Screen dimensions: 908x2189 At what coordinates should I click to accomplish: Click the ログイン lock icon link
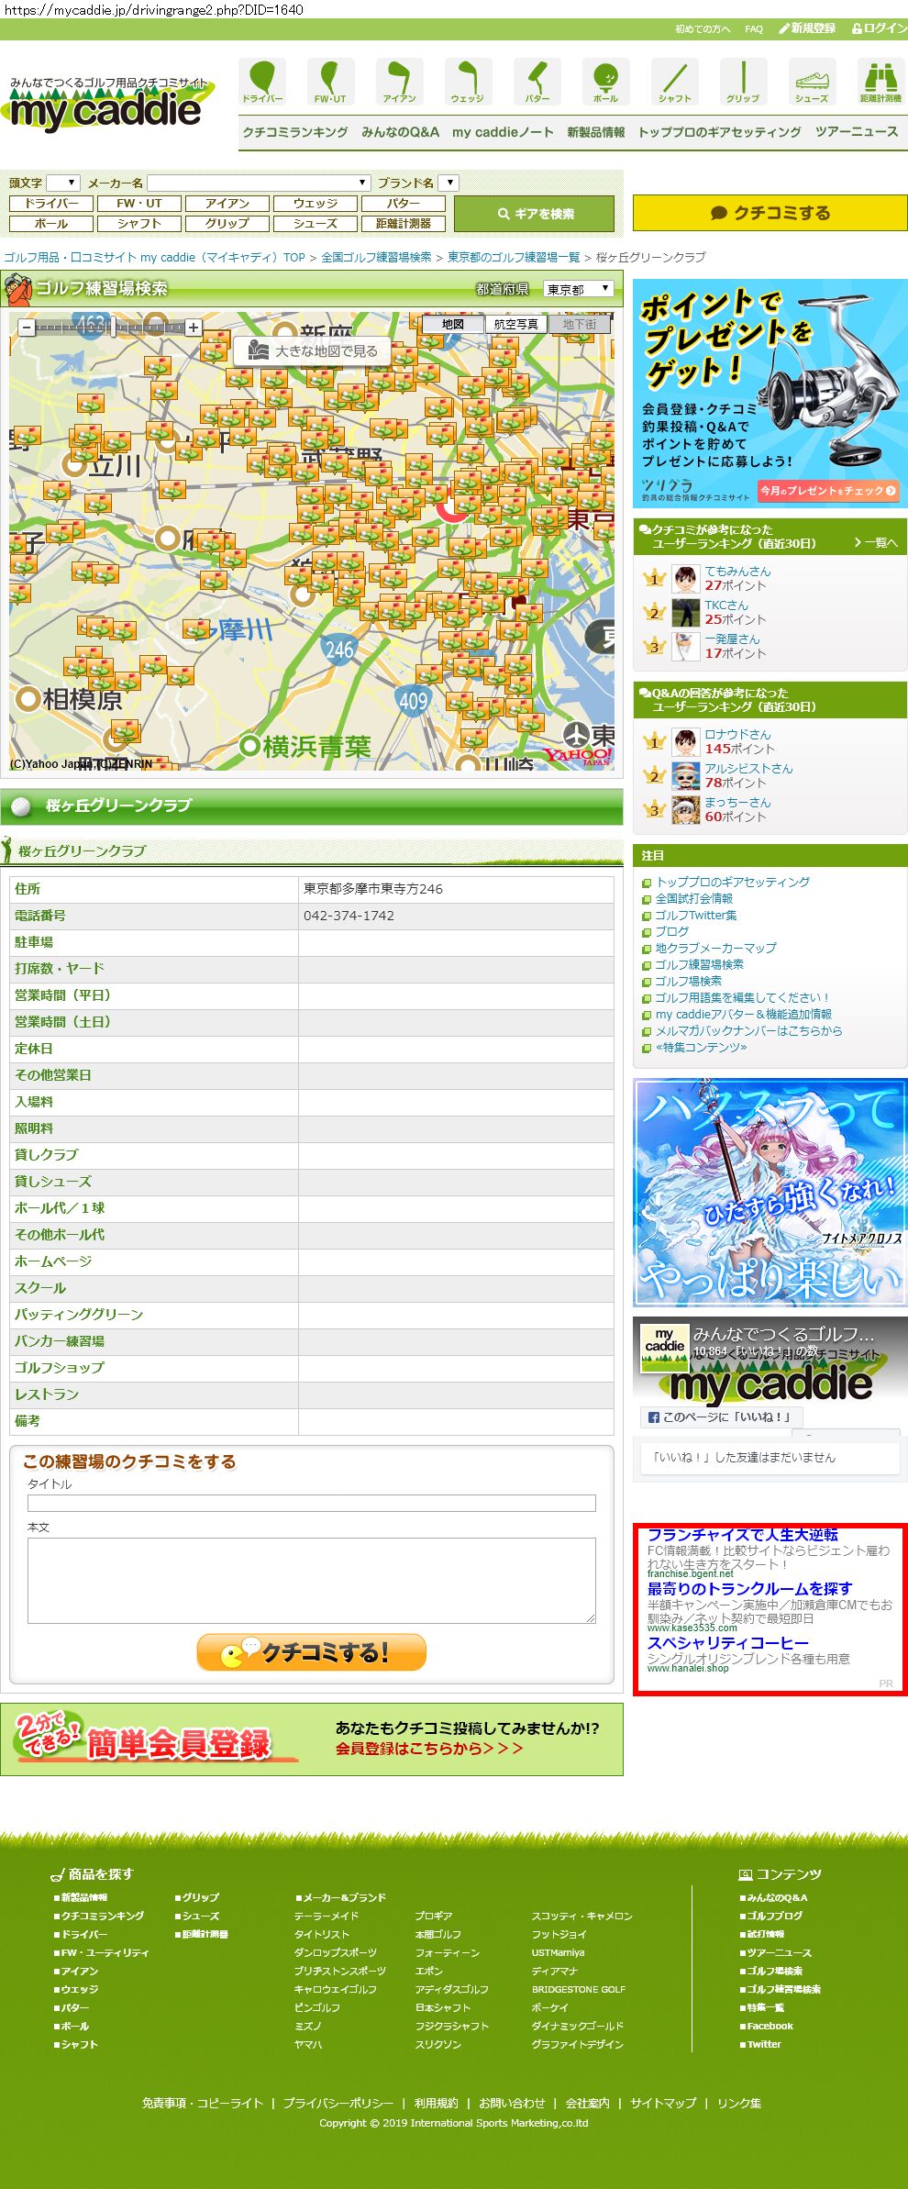(879, 28)
